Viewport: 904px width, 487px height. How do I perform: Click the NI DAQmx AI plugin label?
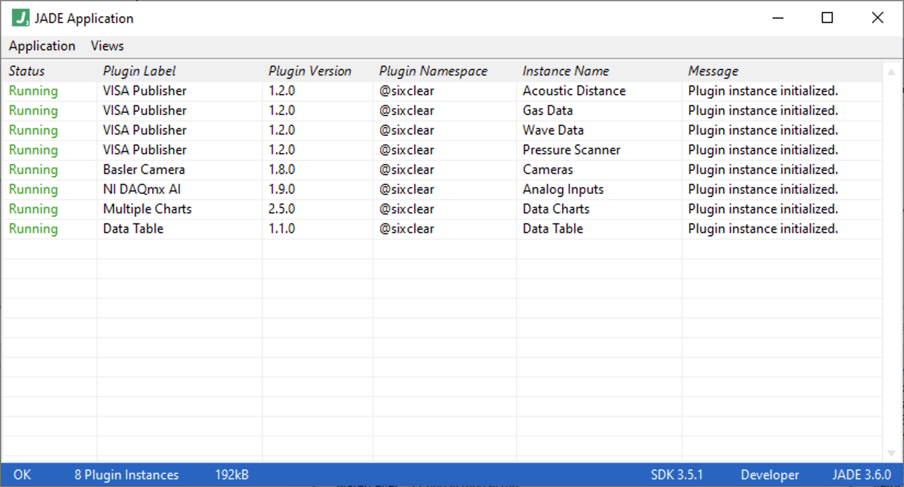[x=142, y=189]
